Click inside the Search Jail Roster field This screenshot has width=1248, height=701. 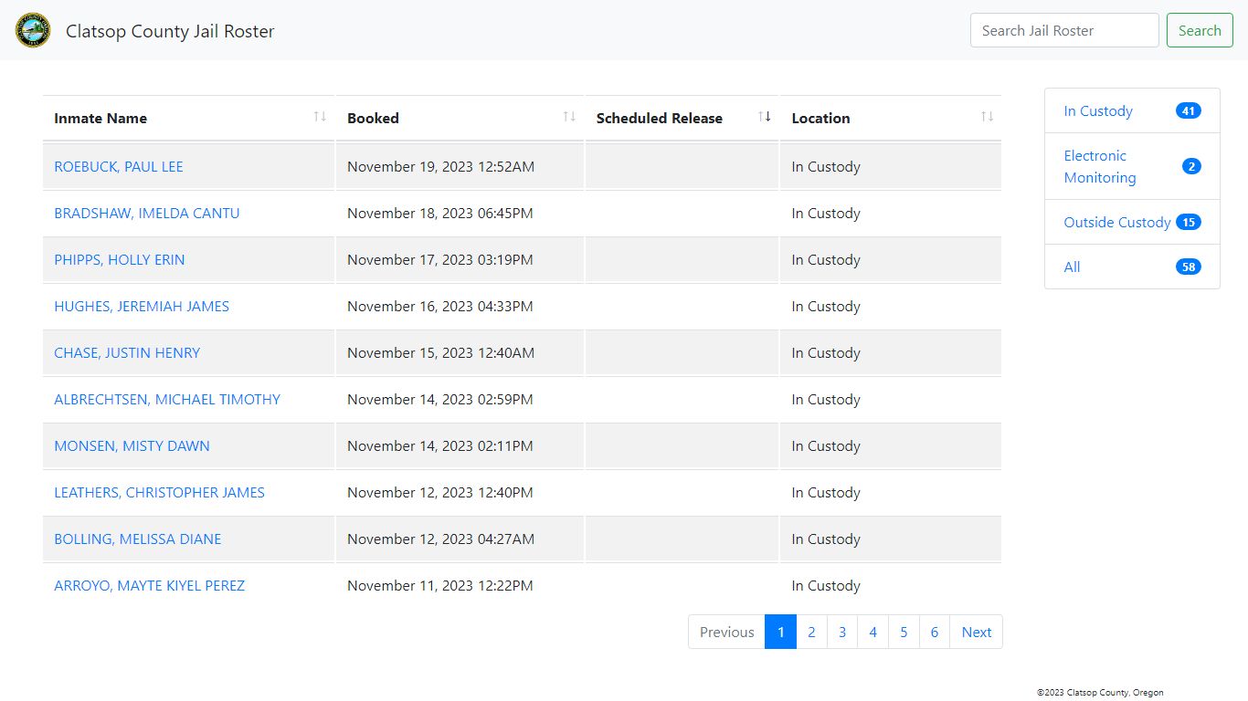(x=1063, y=30)
